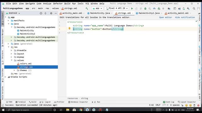Switch to activity_main.xml tab

click(72, 13)
